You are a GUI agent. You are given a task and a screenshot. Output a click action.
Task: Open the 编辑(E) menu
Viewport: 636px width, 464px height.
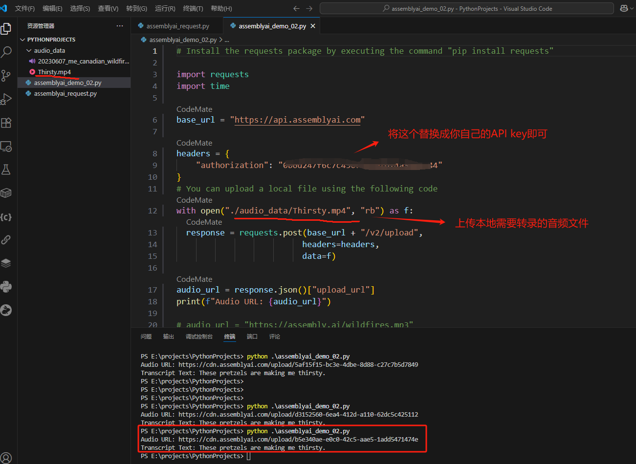tap(52, 8)
